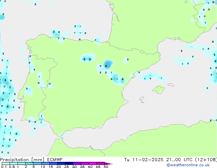Click the '20' legend scale label

pyautogui.click(x=59, y=167)
